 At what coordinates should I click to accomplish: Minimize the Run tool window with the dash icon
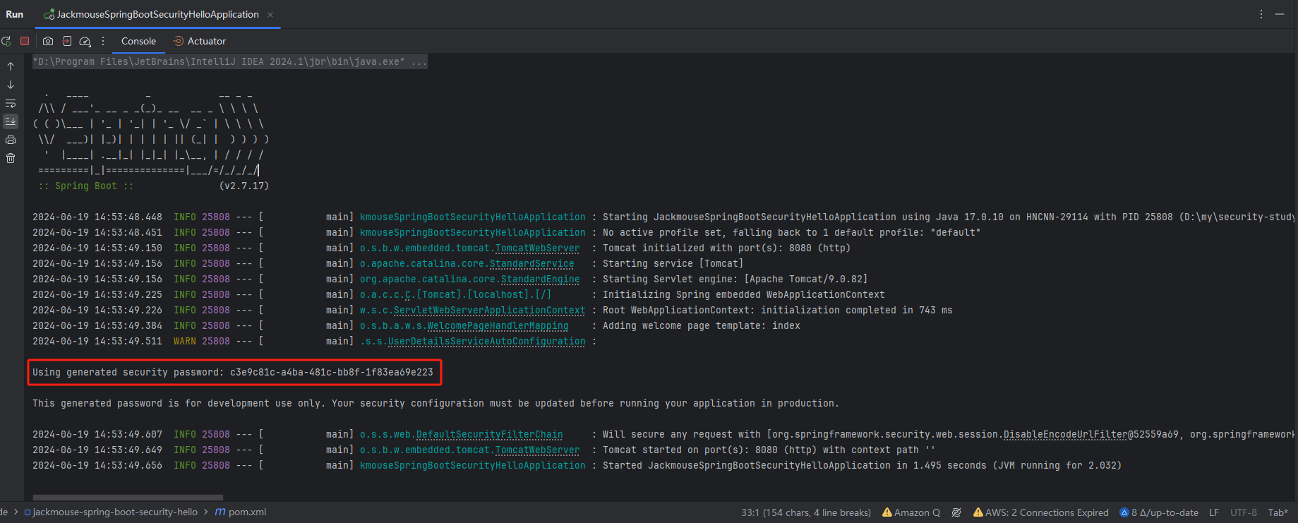pos(1280,14)
